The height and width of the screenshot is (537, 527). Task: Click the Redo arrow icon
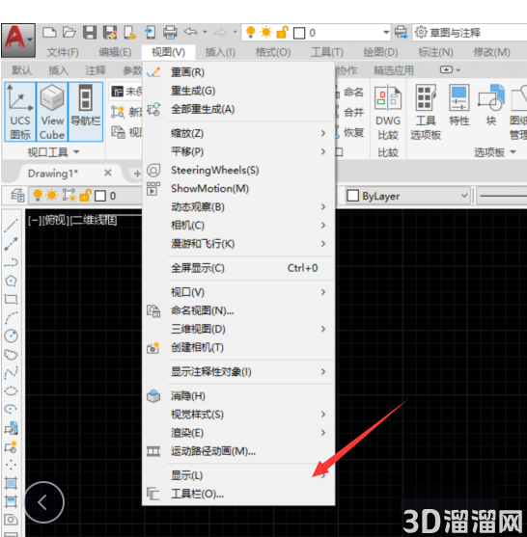220,33
